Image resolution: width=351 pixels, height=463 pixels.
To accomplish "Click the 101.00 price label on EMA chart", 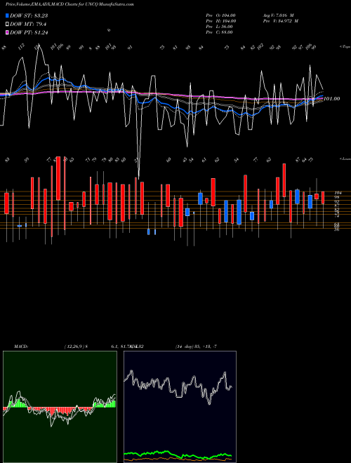I will pyautogui.click(x=331, y=99).
